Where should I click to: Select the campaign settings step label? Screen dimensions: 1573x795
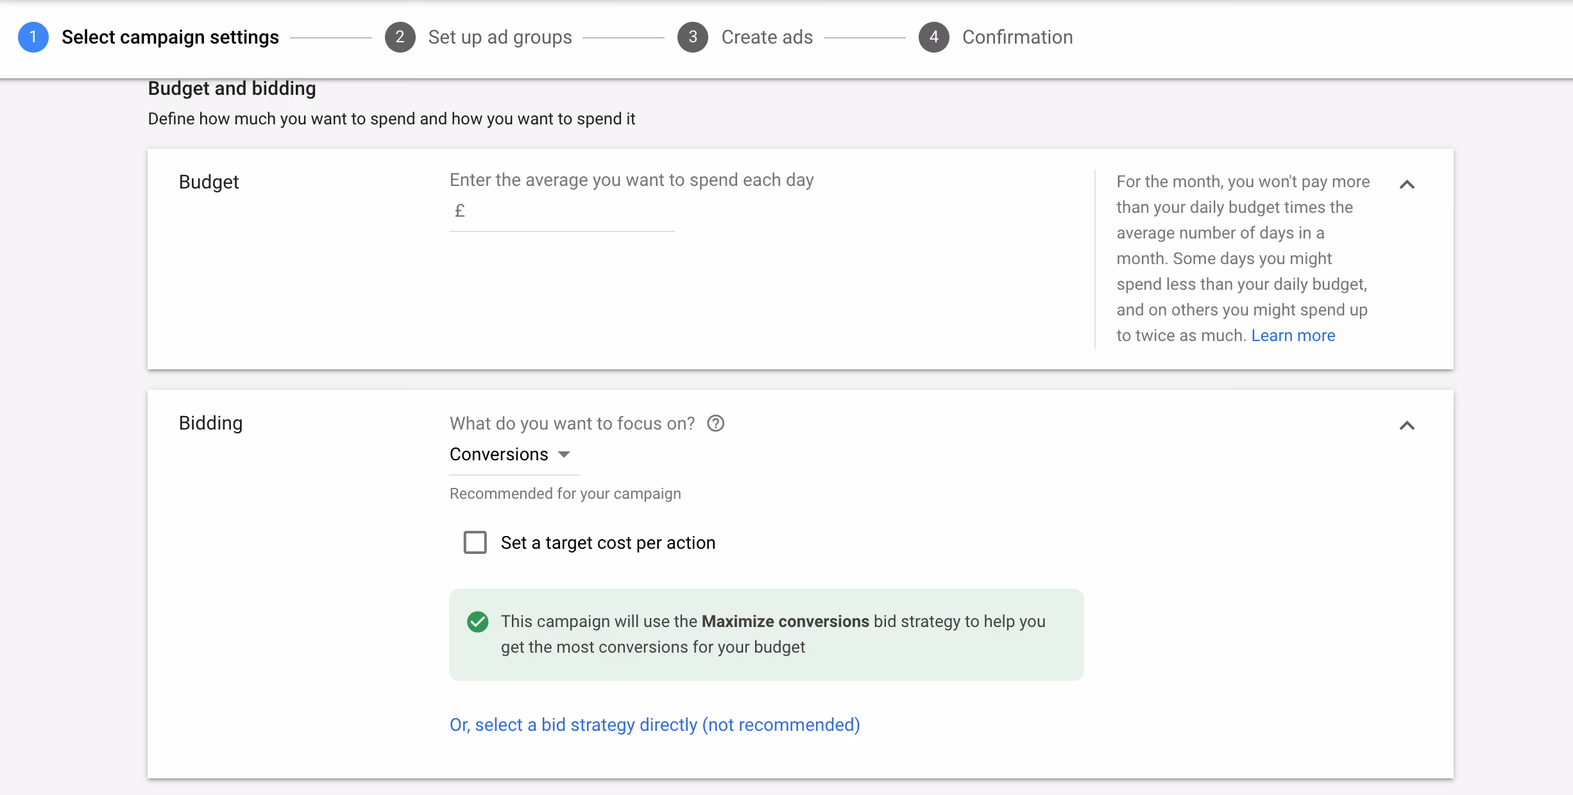[171, 37]
